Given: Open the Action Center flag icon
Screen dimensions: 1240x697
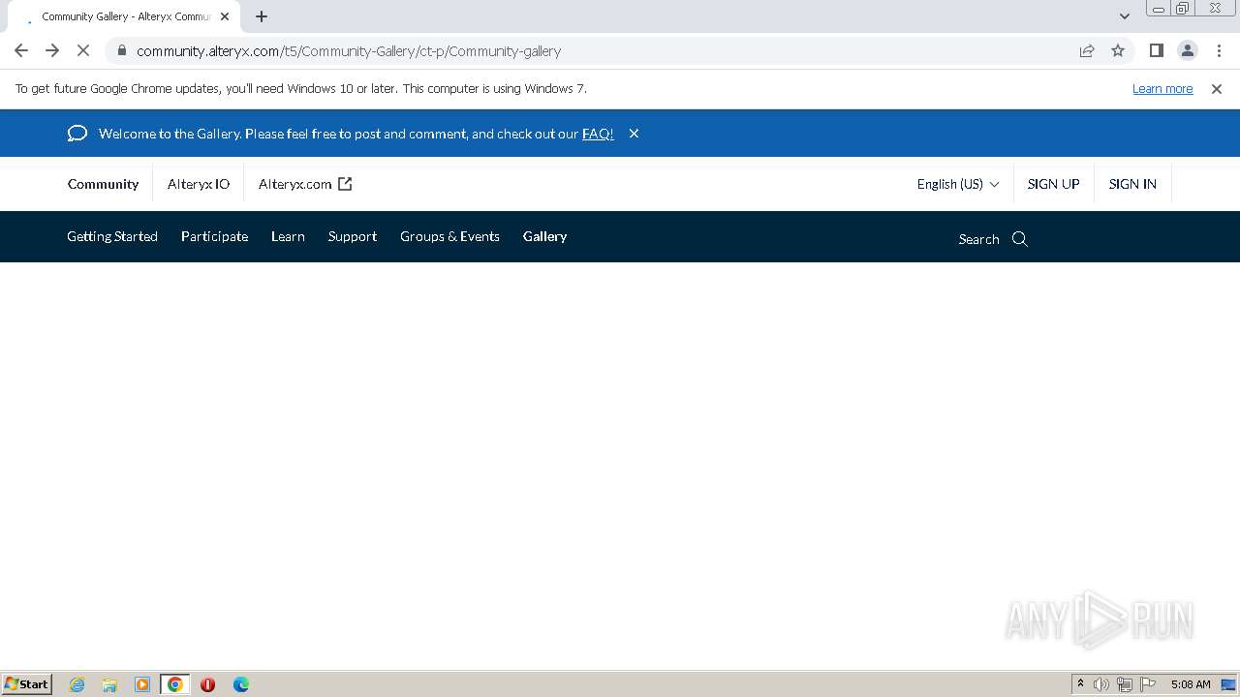Looking at the screenshot, I should (1148, 684).
